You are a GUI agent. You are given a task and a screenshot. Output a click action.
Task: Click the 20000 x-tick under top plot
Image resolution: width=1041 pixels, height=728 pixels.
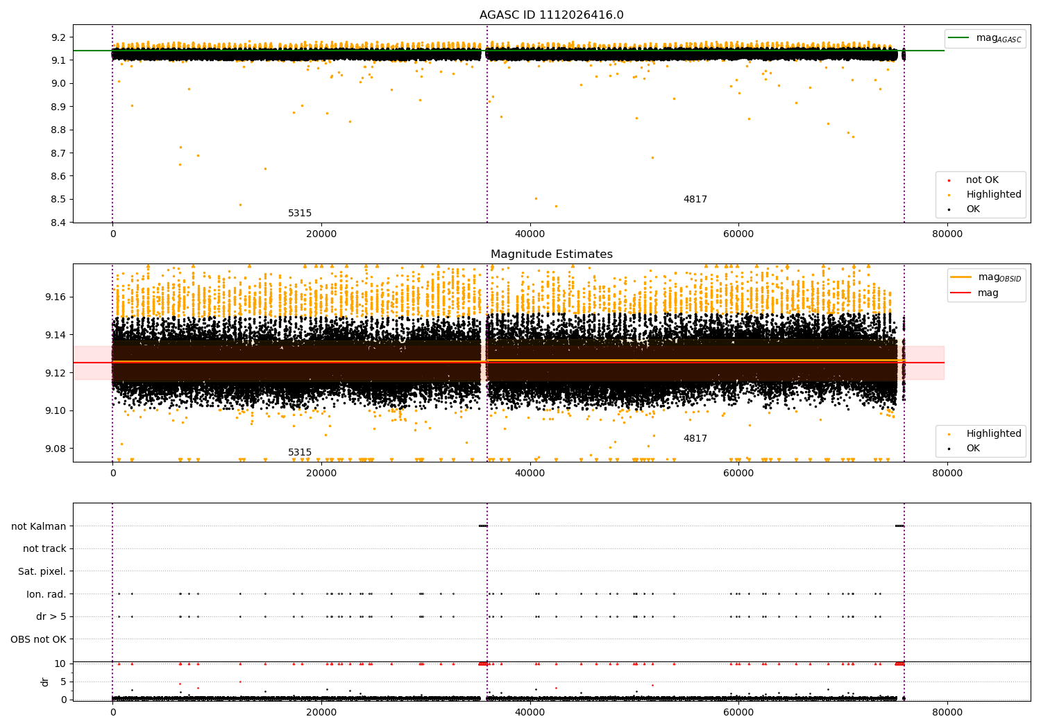321,234
